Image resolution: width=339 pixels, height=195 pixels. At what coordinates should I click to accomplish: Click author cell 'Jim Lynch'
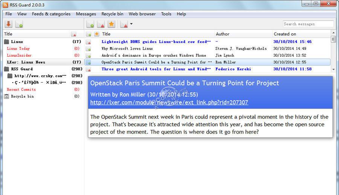[x=224, y=55]
